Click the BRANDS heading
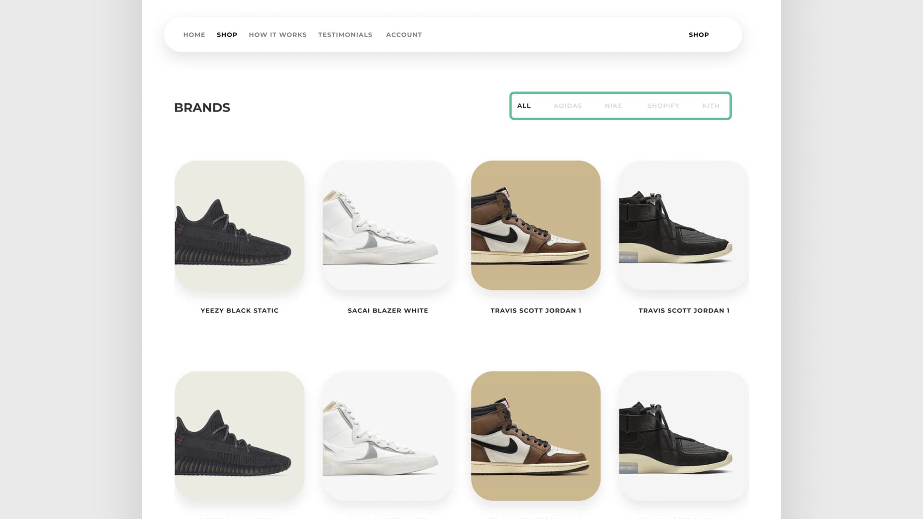The height and width of the screenshot is (519, 923). 202,108
